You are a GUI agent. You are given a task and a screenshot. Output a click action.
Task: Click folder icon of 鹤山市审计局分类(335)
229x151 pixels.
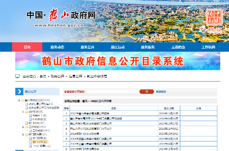(23, 100)
